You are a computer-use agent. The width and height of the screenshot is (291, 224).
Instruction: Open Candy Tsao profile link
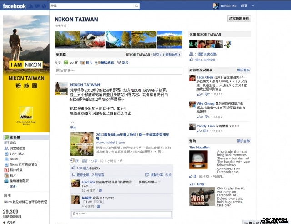click(206, 126)
